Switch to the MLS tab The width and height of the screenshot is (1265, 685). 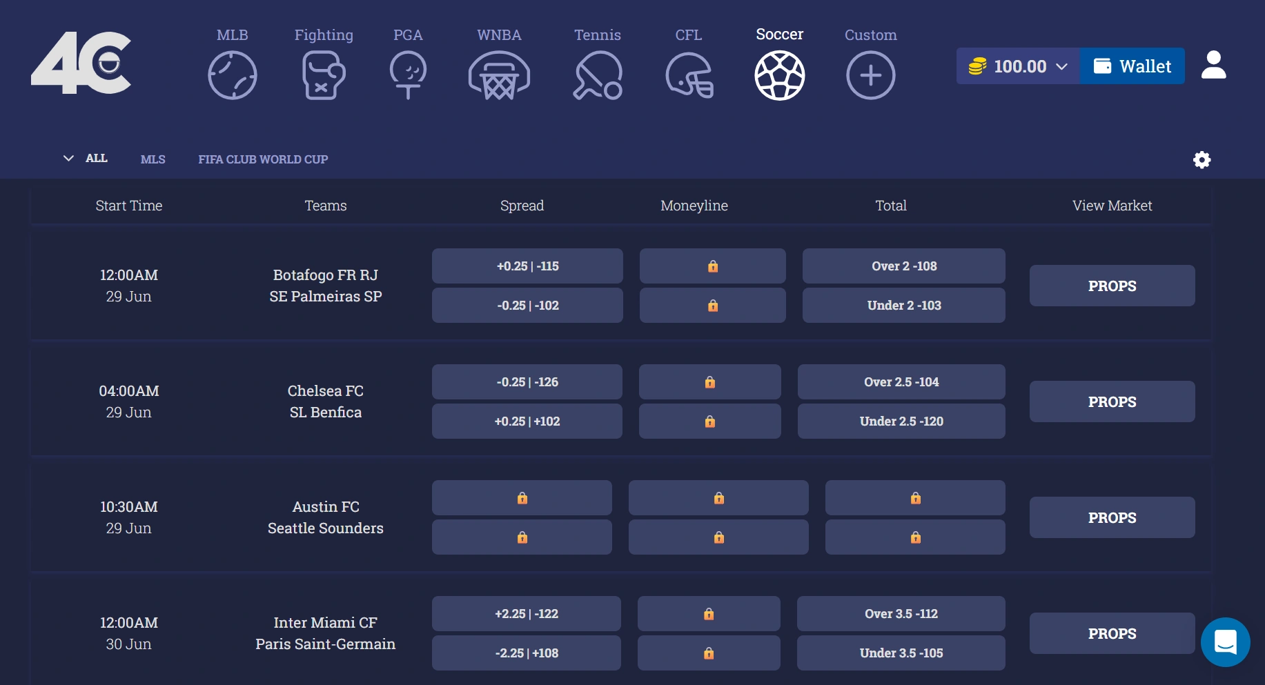click(153, 159)
